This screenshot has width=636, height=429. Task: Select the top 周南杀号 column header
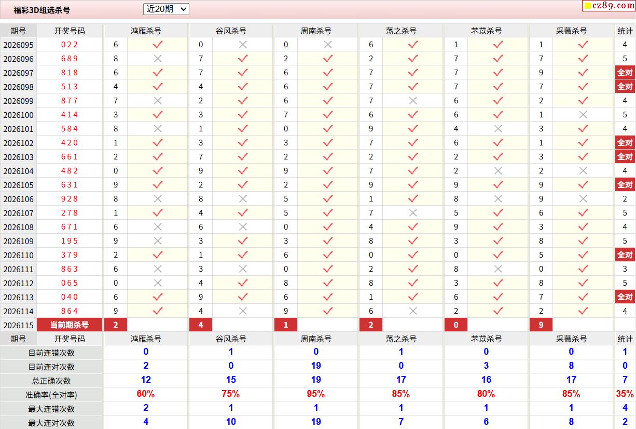tap(316, 31)
